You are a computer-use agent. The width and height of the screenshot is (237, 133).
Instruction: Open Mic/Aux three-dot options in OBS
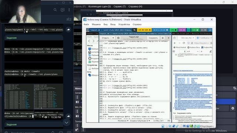77,111
